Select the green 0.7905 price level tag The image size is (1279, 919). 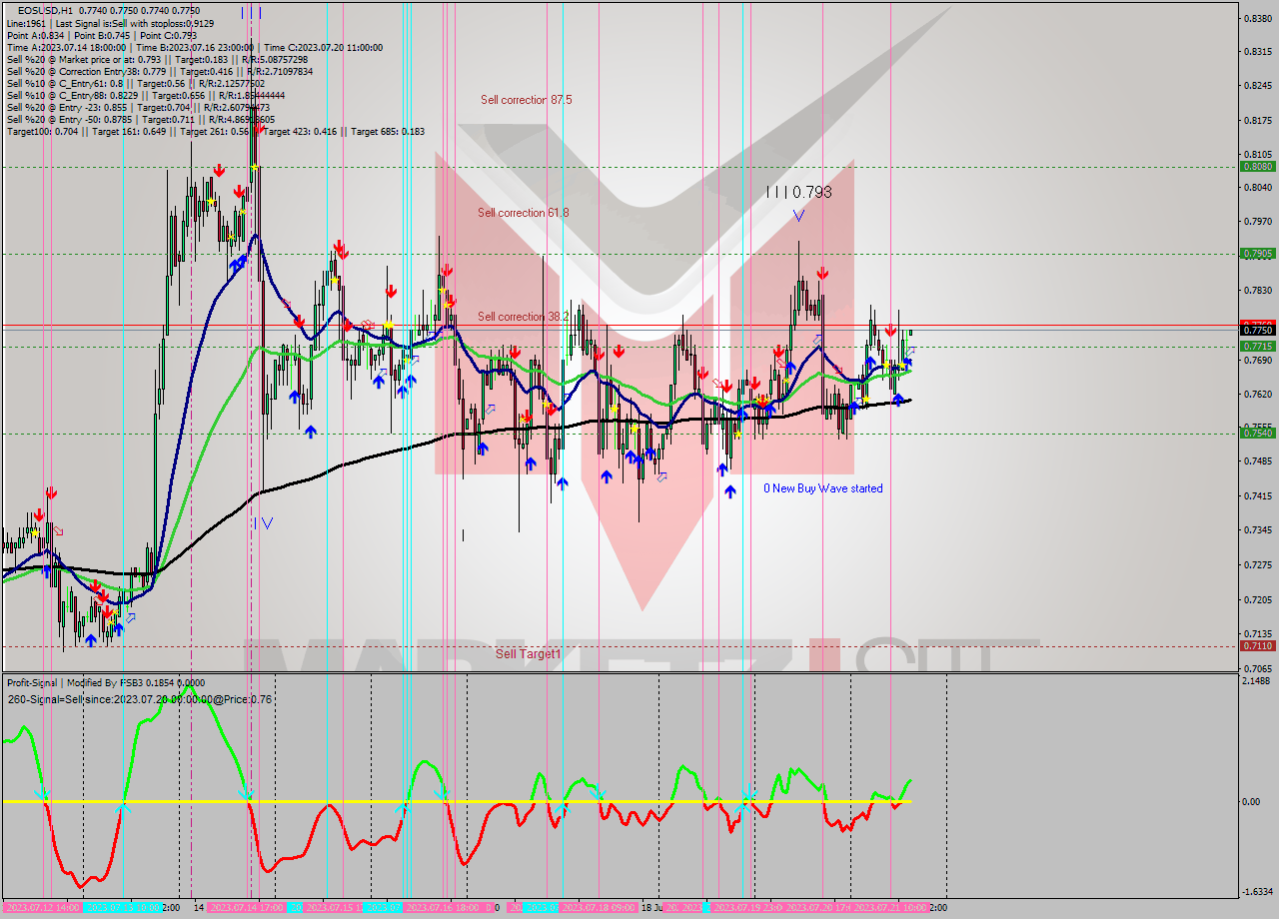pyautogui.click(x=1257, y=254)
